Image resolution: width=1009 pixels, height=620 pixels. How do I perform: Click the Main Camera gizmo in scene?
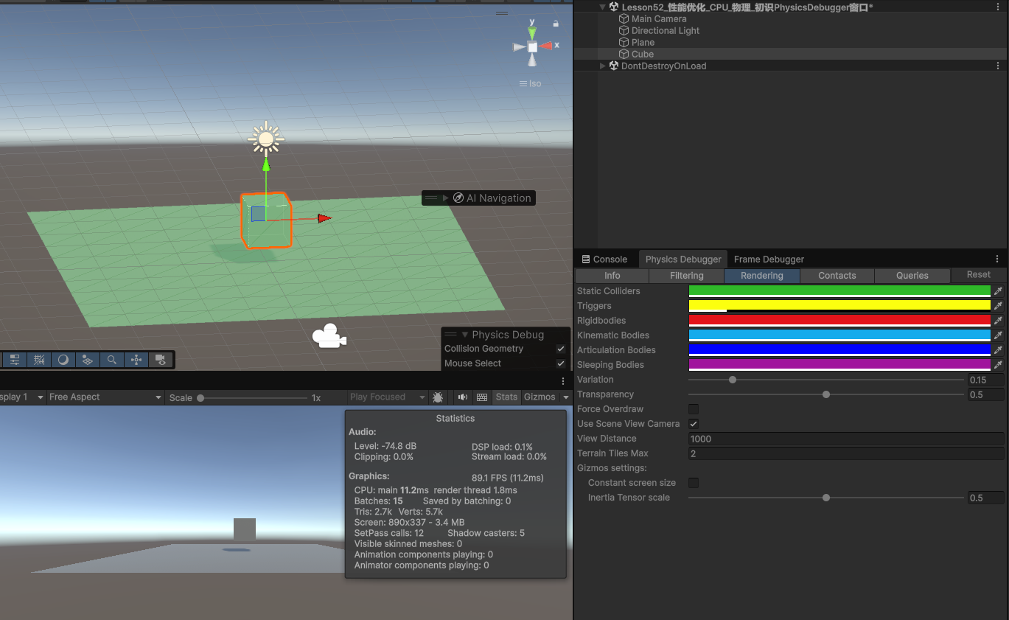pyautogui.click(x=329, y=336)
